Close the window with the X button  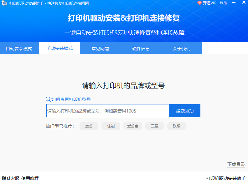[243, 3]
